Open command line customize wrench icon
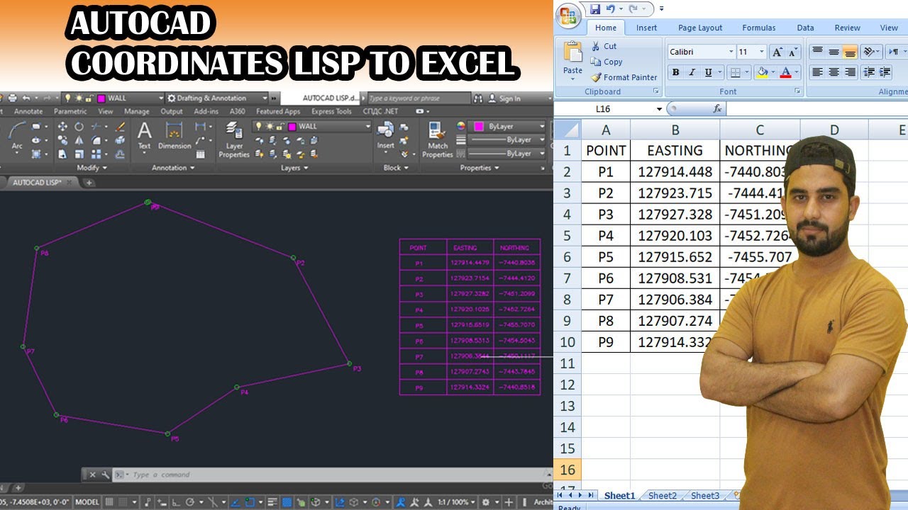This screenshot has height=510, width=908. click(106, 475)
